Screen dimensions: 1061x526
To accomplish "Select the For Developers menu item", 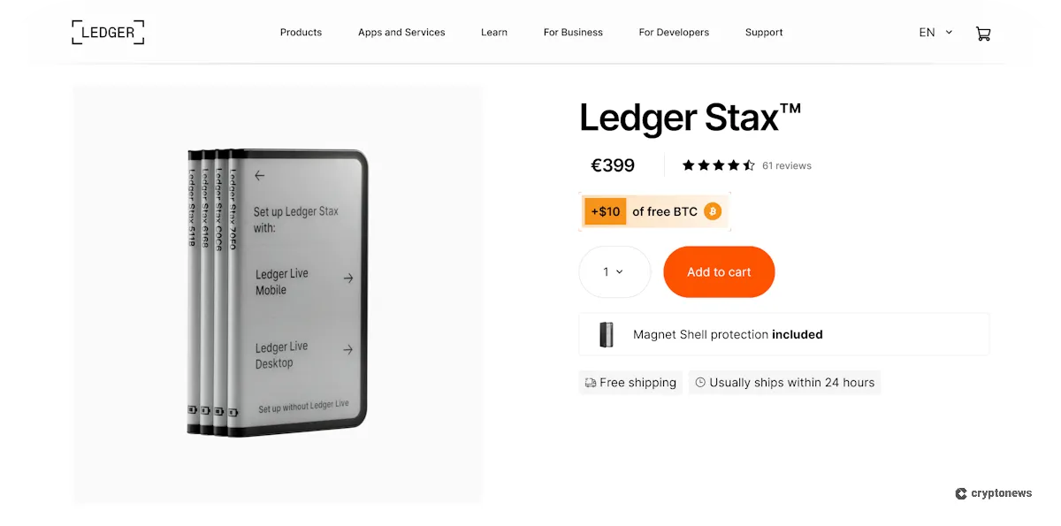I will click(674, 33).
